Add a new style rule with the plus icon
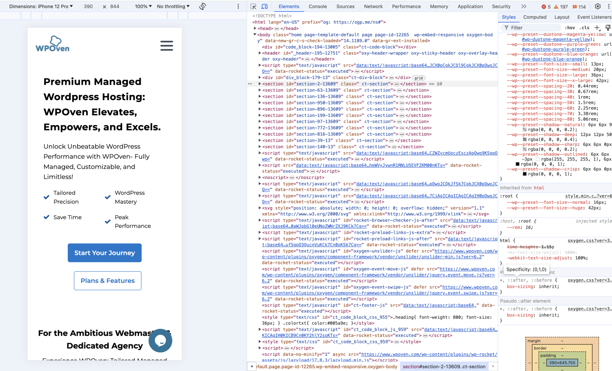This screenshot has width=612, height=371. 597,27
